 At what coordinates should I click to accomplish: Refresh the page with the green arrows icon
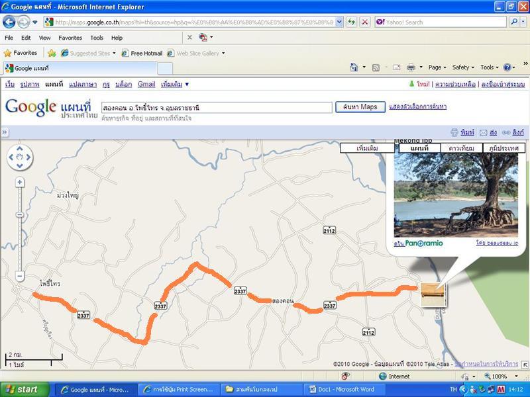(x=352, y=22)
